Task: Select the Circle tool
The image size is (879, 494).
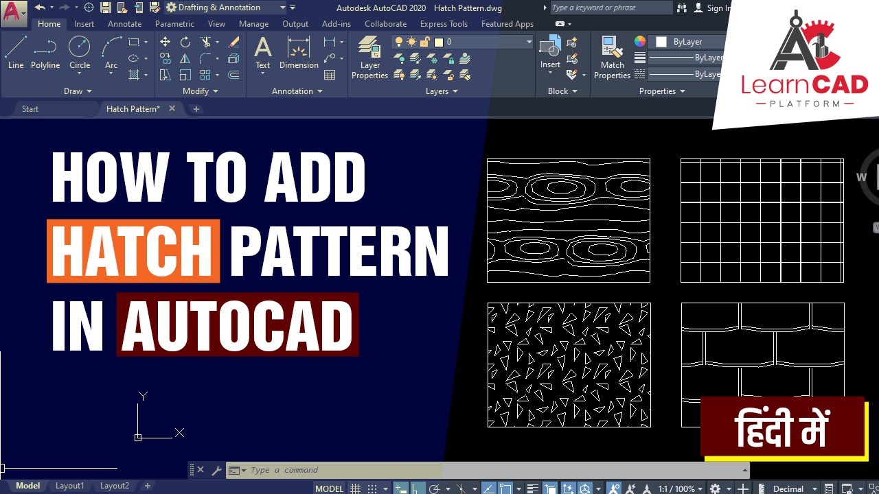Action: click(80, 53)
